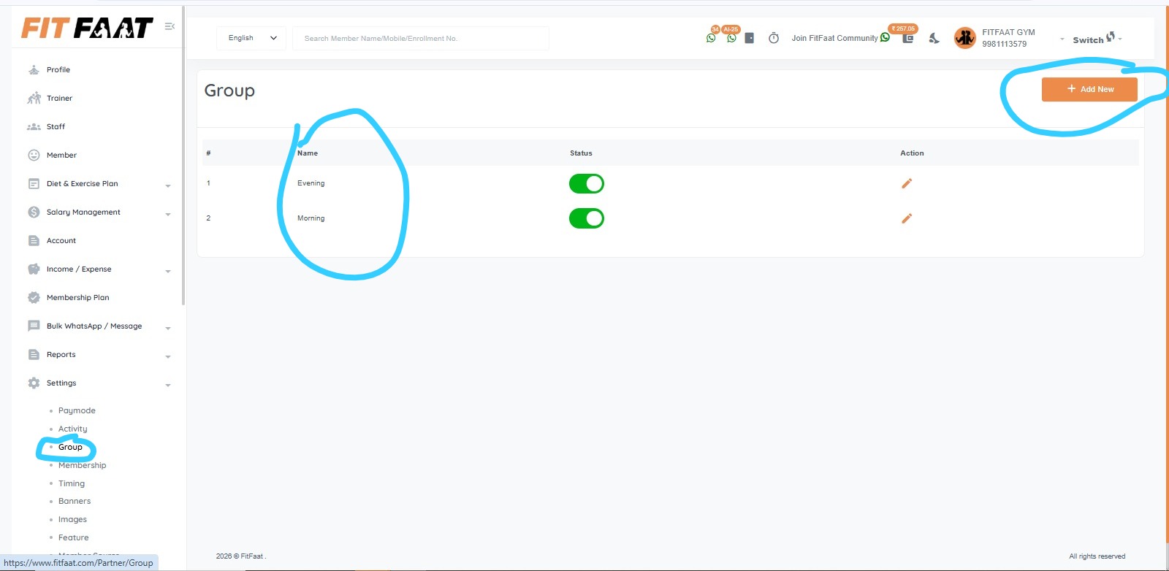
Task: Open the WhatsApp icon with 34 badge
Action: tap(711, 38)
